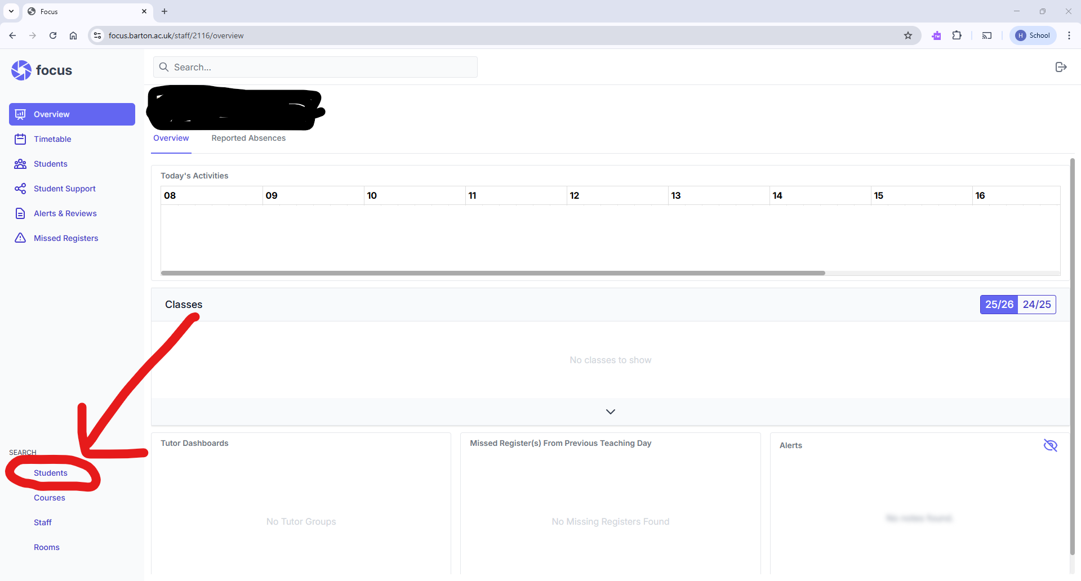Open the browser Extensions puzzle icon

pyautogui.click(x=957, y=35)
